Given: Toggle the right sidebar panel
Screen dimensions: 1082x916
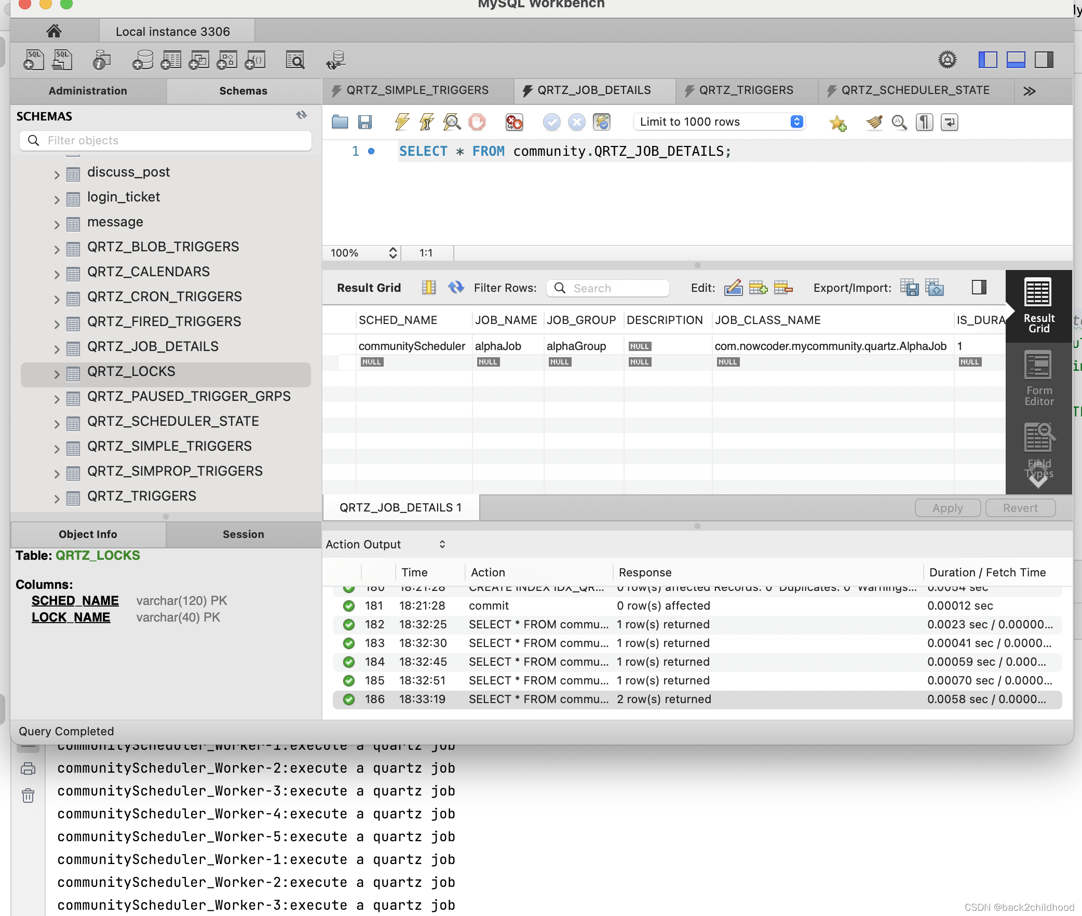Looking at the screenshot, I should [x=1044, y=60].
